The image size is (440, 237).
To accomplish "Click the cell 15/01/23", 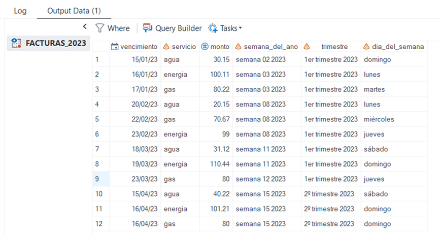I will tap(135, 59).
